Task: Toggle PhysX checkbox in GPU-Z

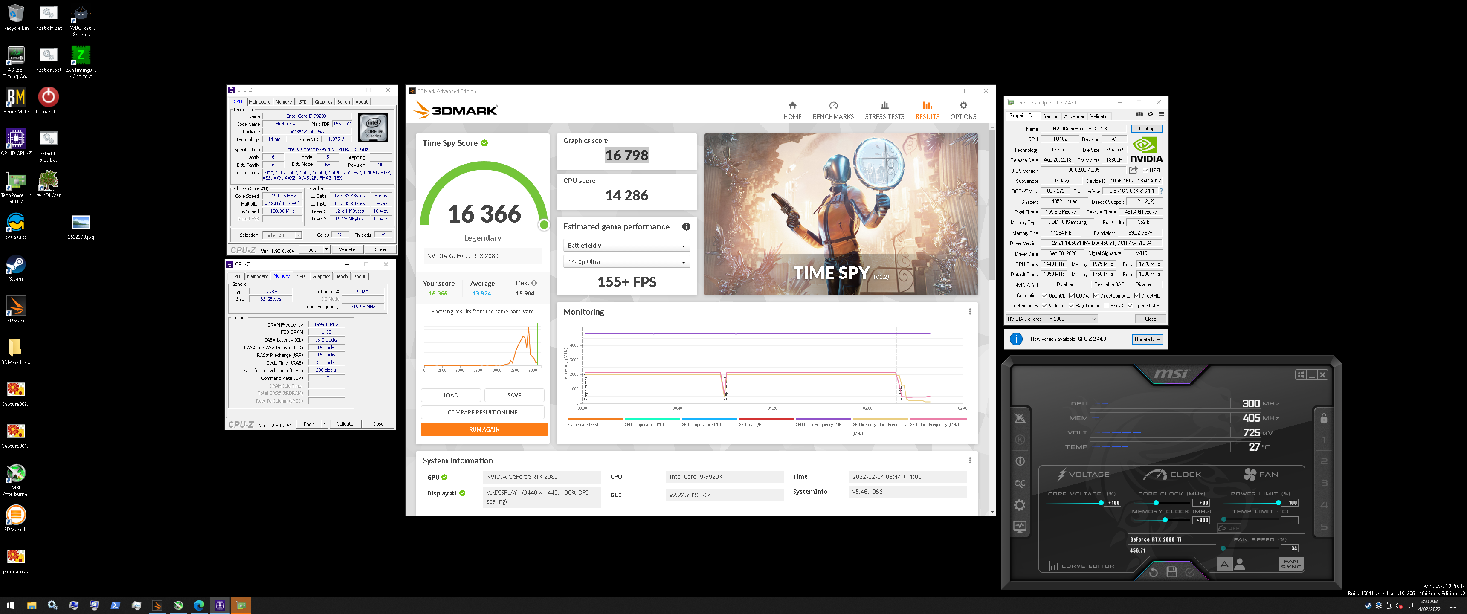Action: pyautogui.click(x=1106, y=306)
